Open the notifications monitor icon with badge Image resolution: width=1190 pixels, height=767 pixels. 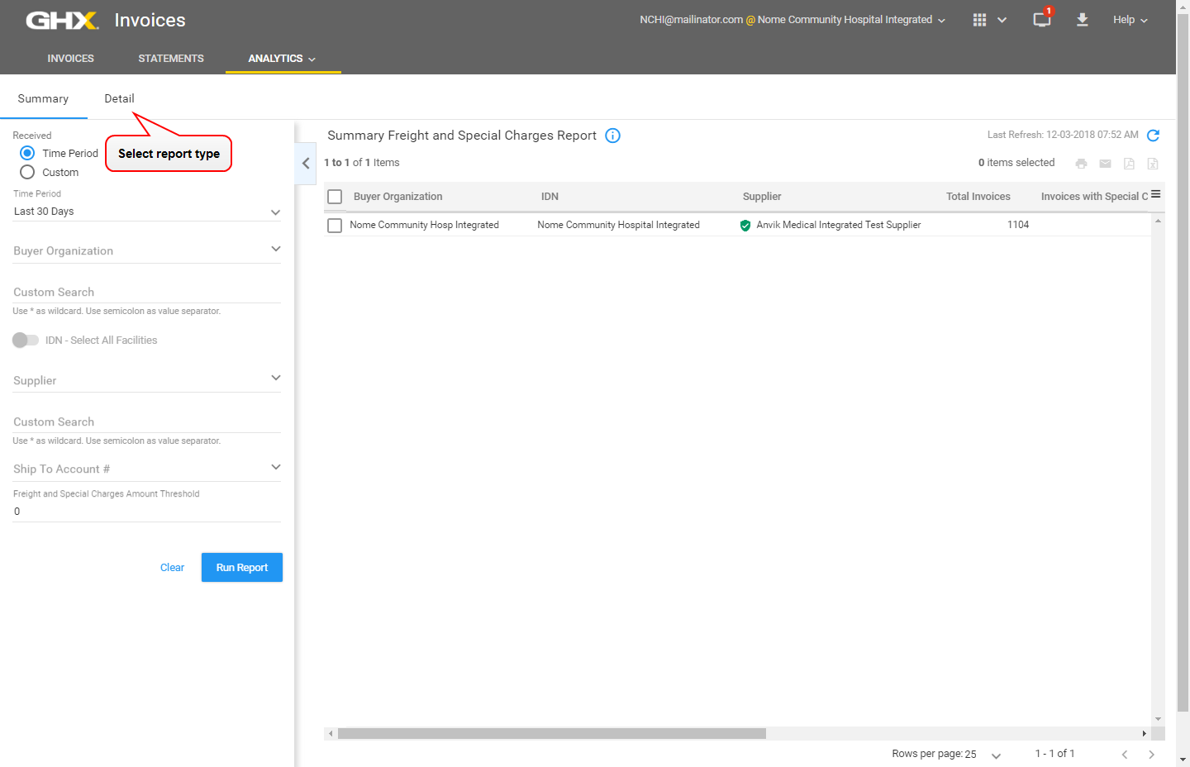1042,20
